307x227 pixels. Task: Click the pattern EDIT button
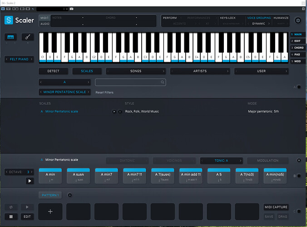click(x=27, y=217)
